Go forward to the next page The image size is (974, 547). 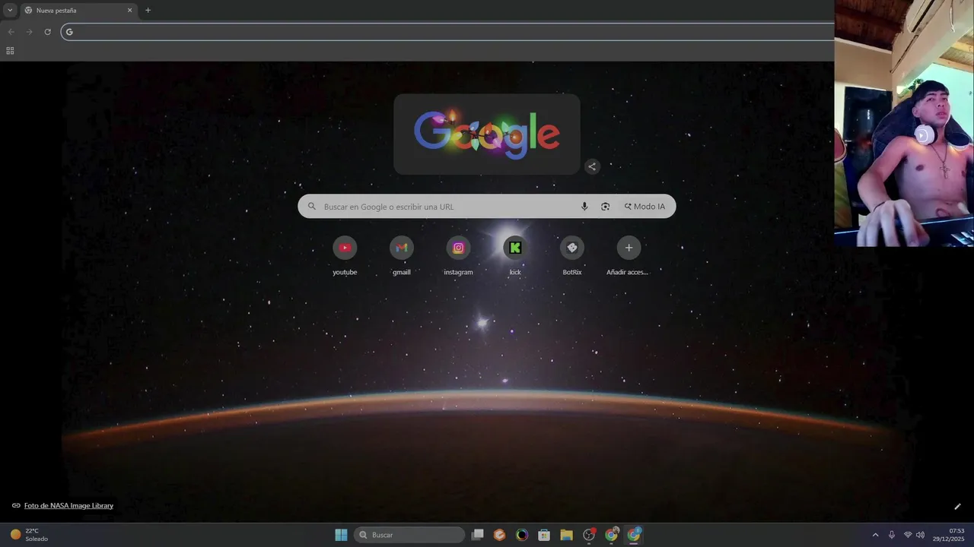pyautogui.click(x=29, y=32)
